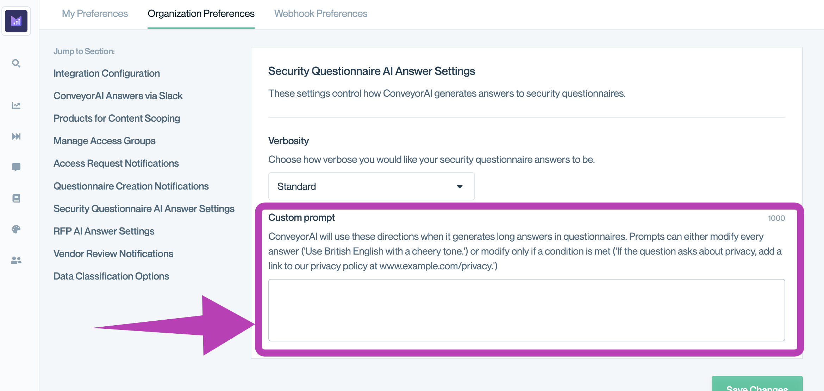The width and height of the screenshot is (824, 391).
Task: Navigate to Products for Content Scoping section
Action: 117,118
